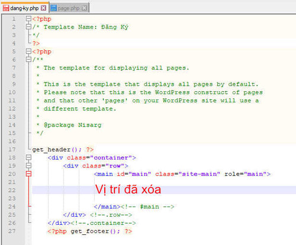Viewport: 296px width, 245px height.
Task: Click line number 22 in the margin
Action: 12,190
